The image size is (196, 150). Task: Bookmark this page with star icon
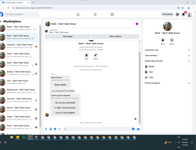tap(183, 8)
